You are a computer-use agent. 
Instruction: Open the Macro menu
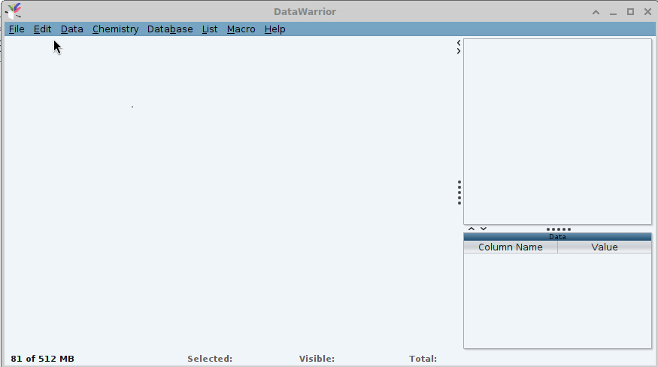[x=241, y=29]
